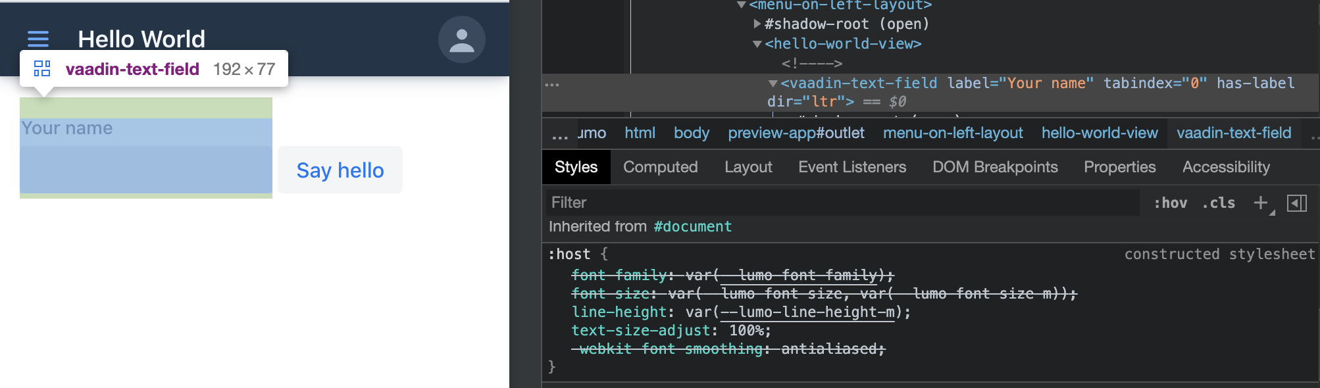Click the tabindex="0" attribute
The height and width of the screenshot is (388, 1320).
(1155, 84)
